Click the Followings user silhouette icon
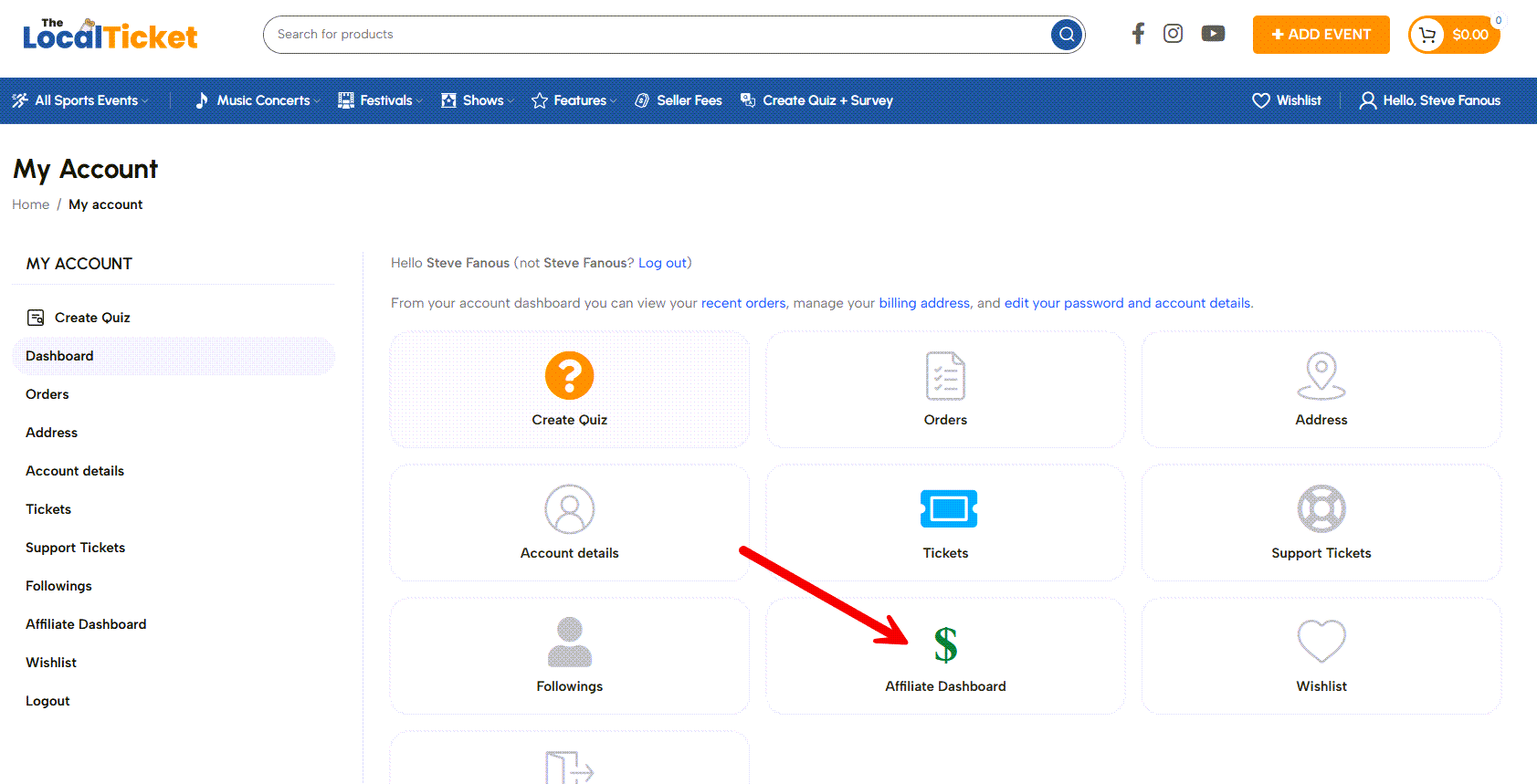Screen dimensions: 1537x784 [569, 642]
